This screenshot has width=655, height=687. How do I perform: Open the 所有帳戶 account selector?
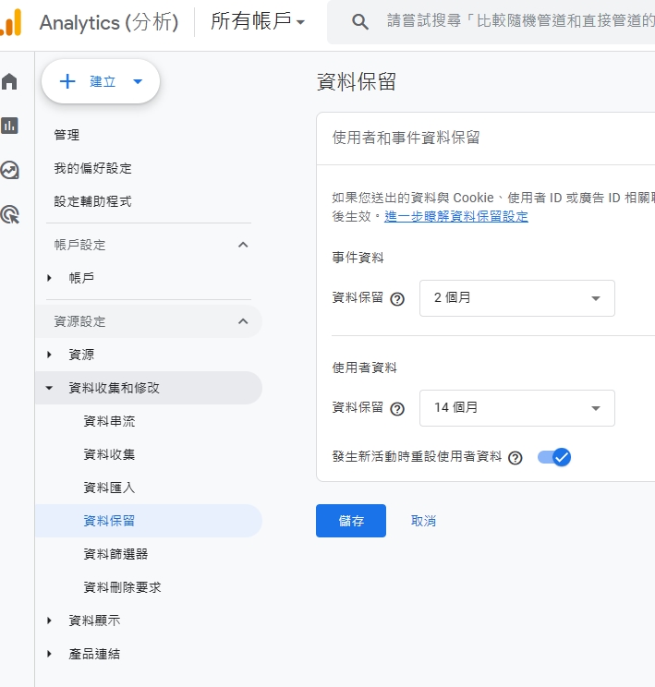[257, 22]
